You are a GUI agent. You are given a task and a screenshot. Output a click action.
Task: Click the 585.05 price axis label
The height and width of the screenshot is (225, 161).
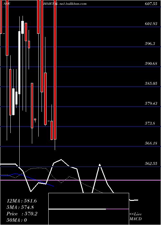pos(151,83)
